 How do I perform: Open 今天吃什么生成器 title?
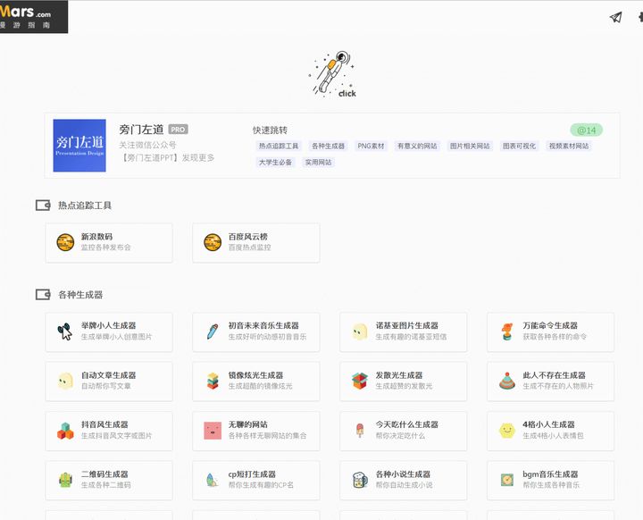point(407,424)
